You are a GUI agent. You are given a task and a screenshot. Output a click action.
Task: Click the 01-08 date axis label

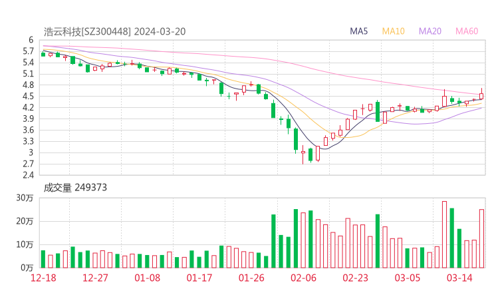(x=147, y=278)
